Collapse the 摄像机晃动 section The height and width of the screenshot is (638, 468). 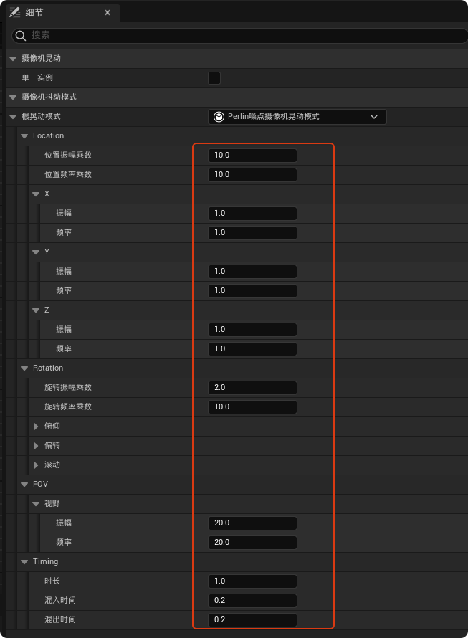click(12, 59)
